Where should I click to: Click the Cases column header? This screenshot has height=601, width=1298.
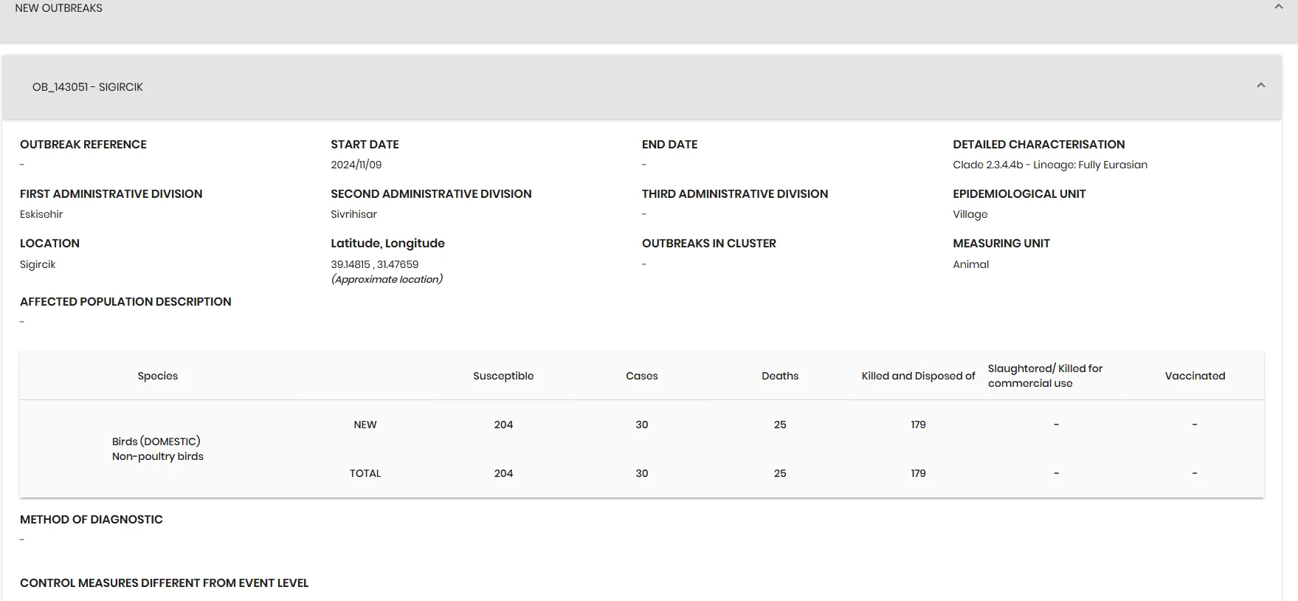(642, 376)
